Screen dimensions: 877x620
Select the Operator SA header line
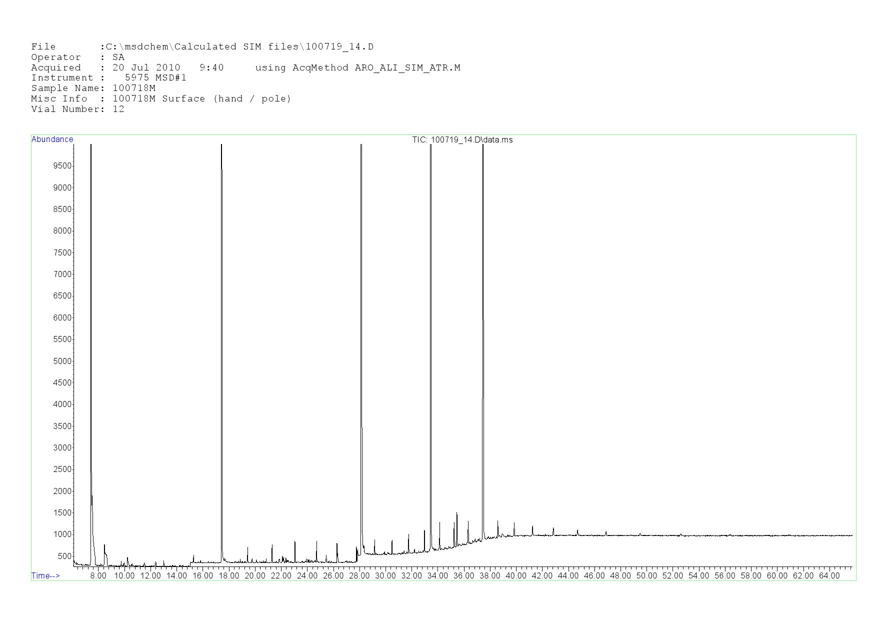[x=77, y=57]
